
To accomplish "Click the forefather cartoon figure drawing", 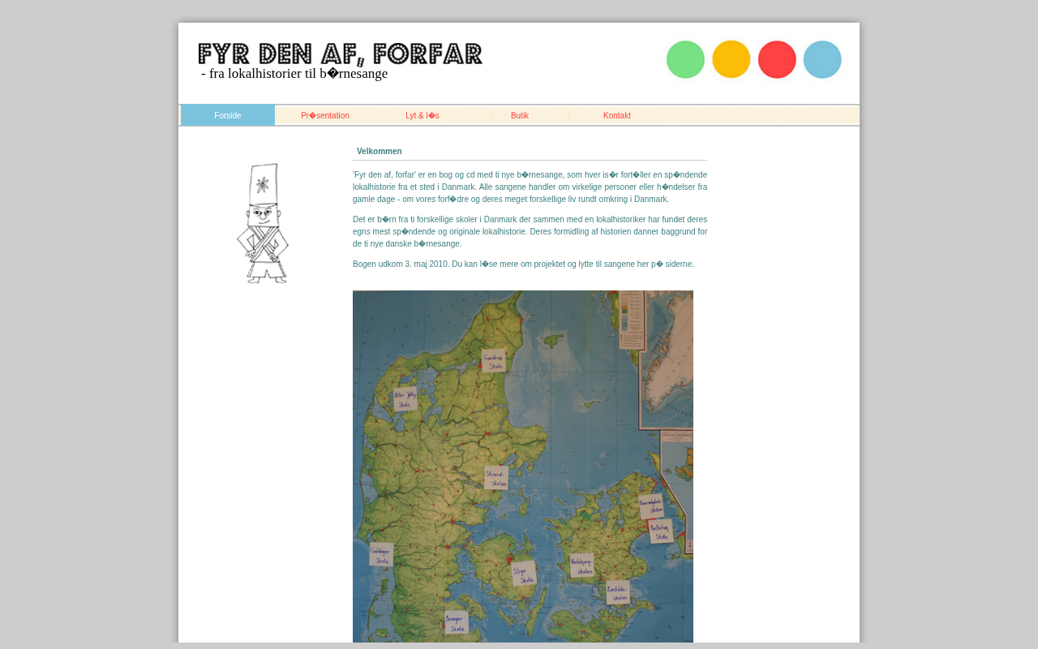I will 263,223.
